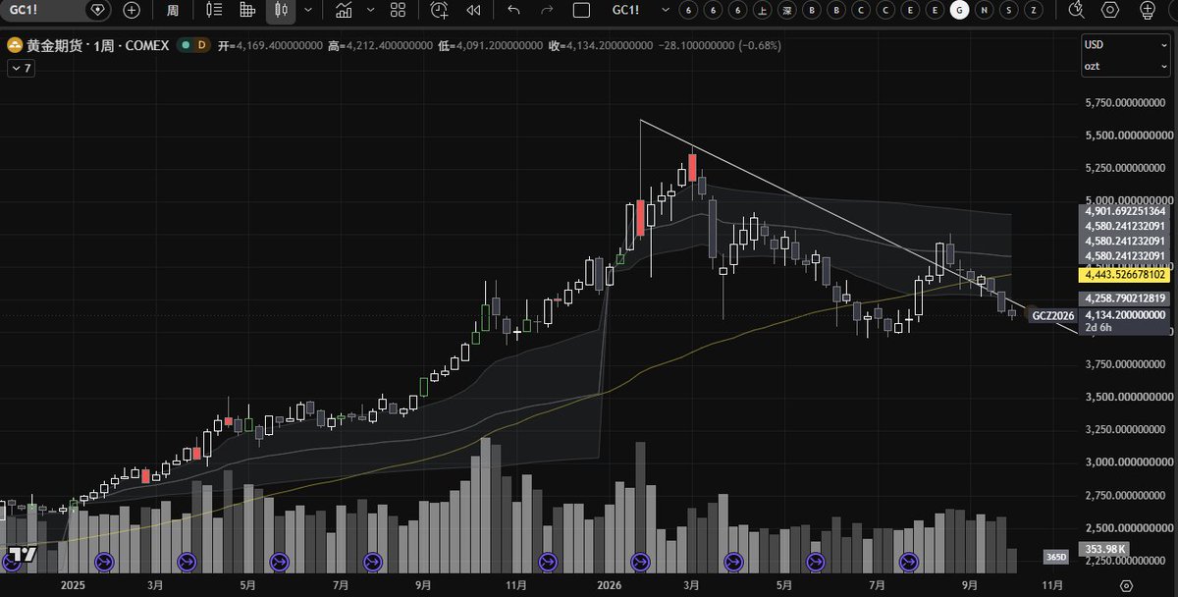
Task: Expand the indicators dropdown arrow
Action: tap(369, 10)
